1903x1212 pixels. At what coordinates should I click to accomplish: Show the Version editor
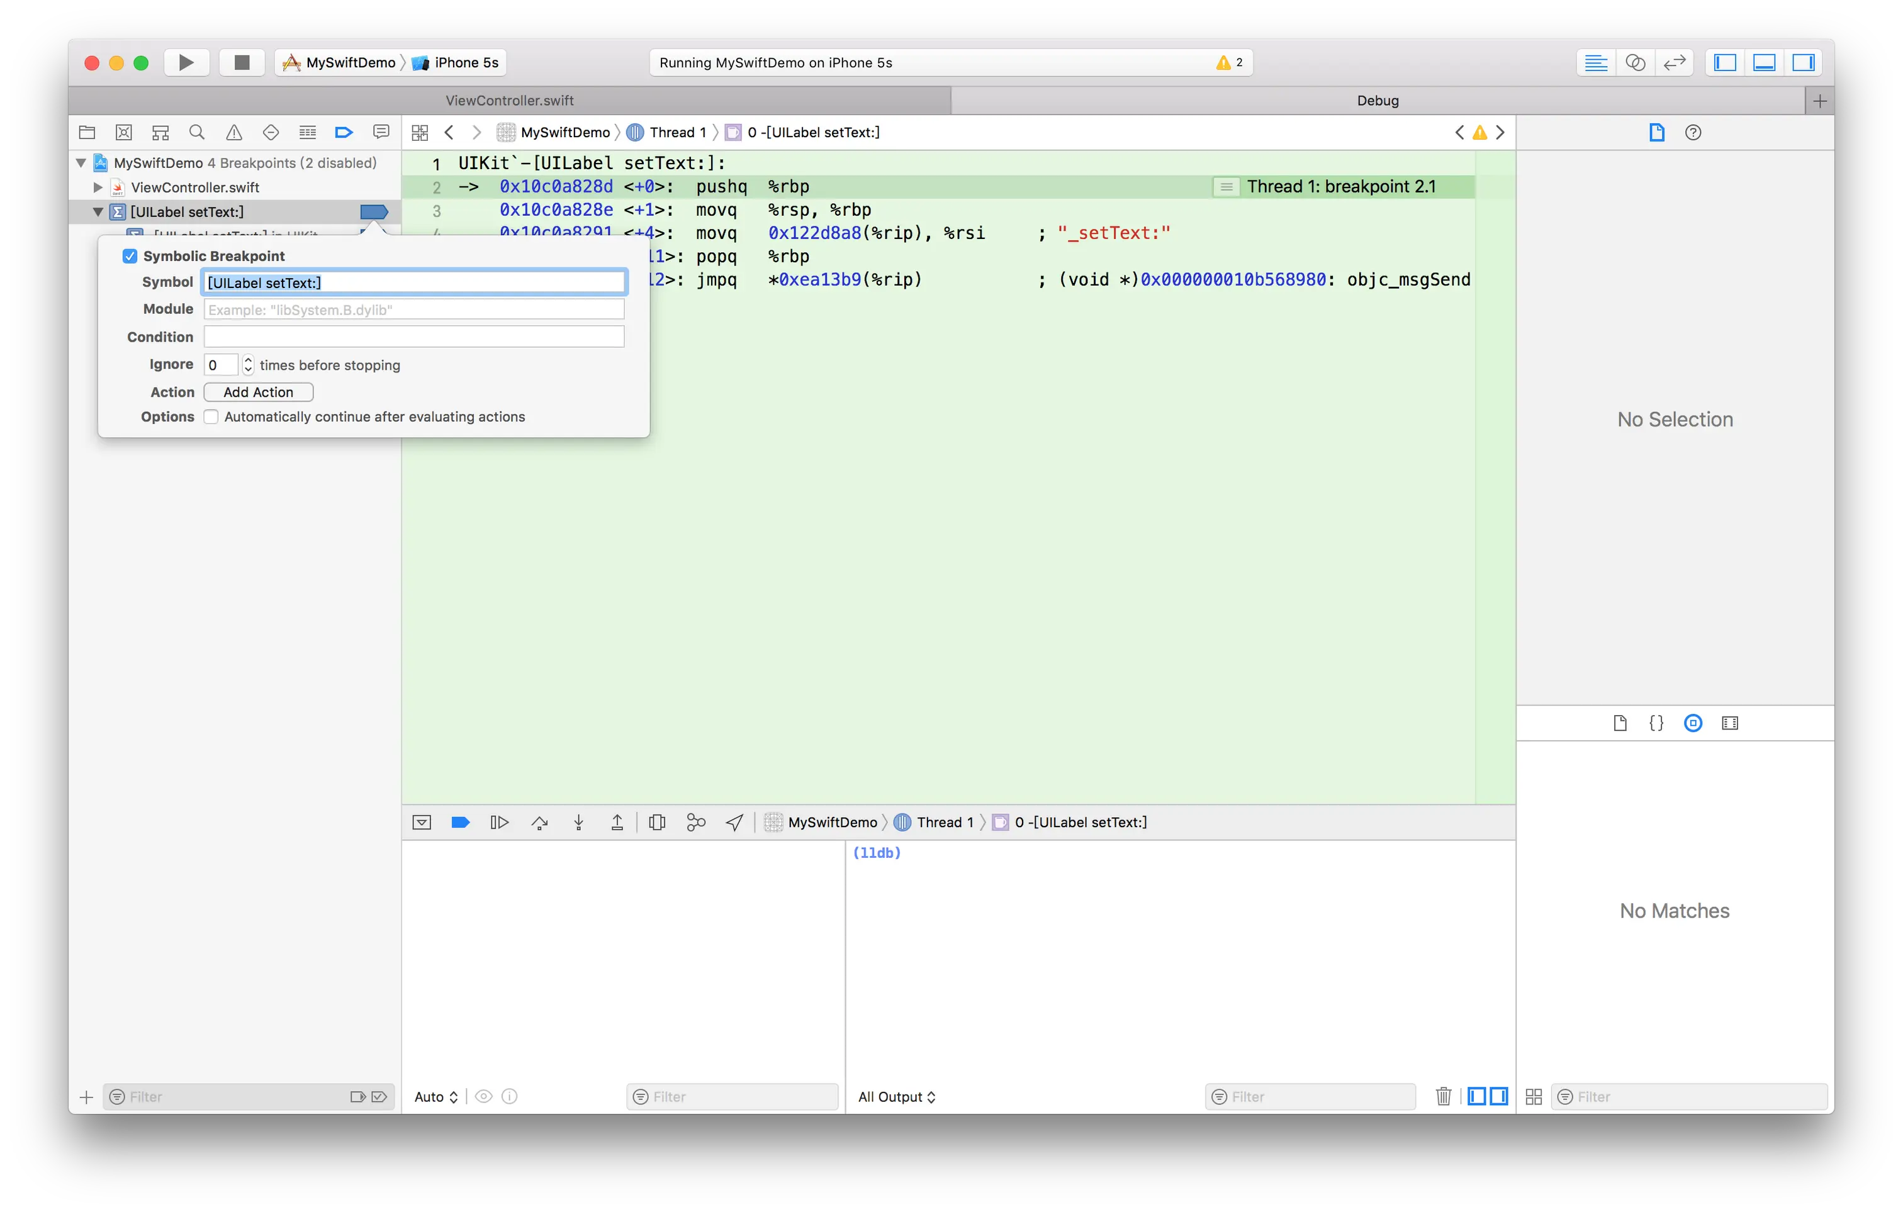1675,62
